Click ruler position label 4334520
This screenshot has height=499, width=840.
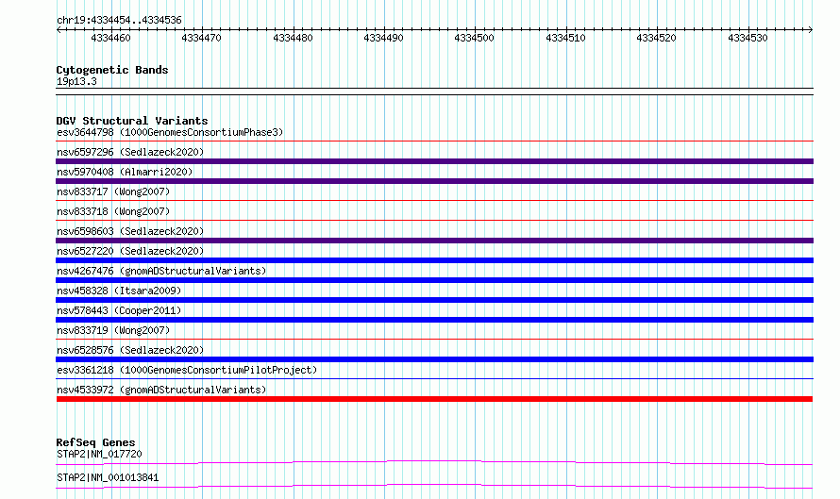pos(656,38)
